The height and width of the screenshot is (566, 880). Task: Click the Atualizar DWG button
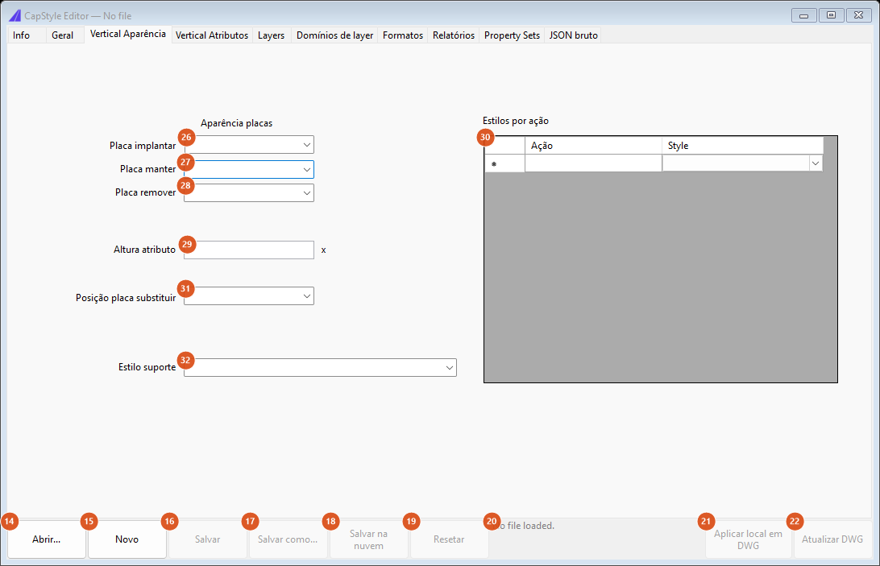(832, 539)
